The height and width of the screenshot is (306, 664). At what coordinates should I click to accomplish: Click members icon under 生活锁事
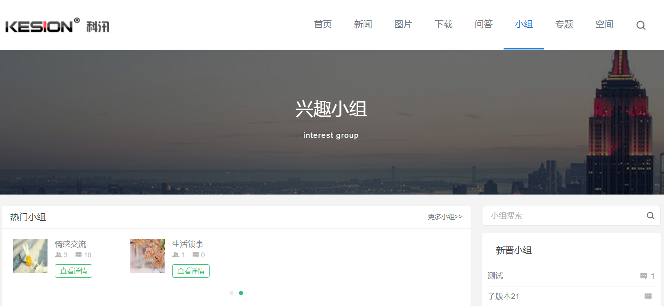[x=176, y=255]
